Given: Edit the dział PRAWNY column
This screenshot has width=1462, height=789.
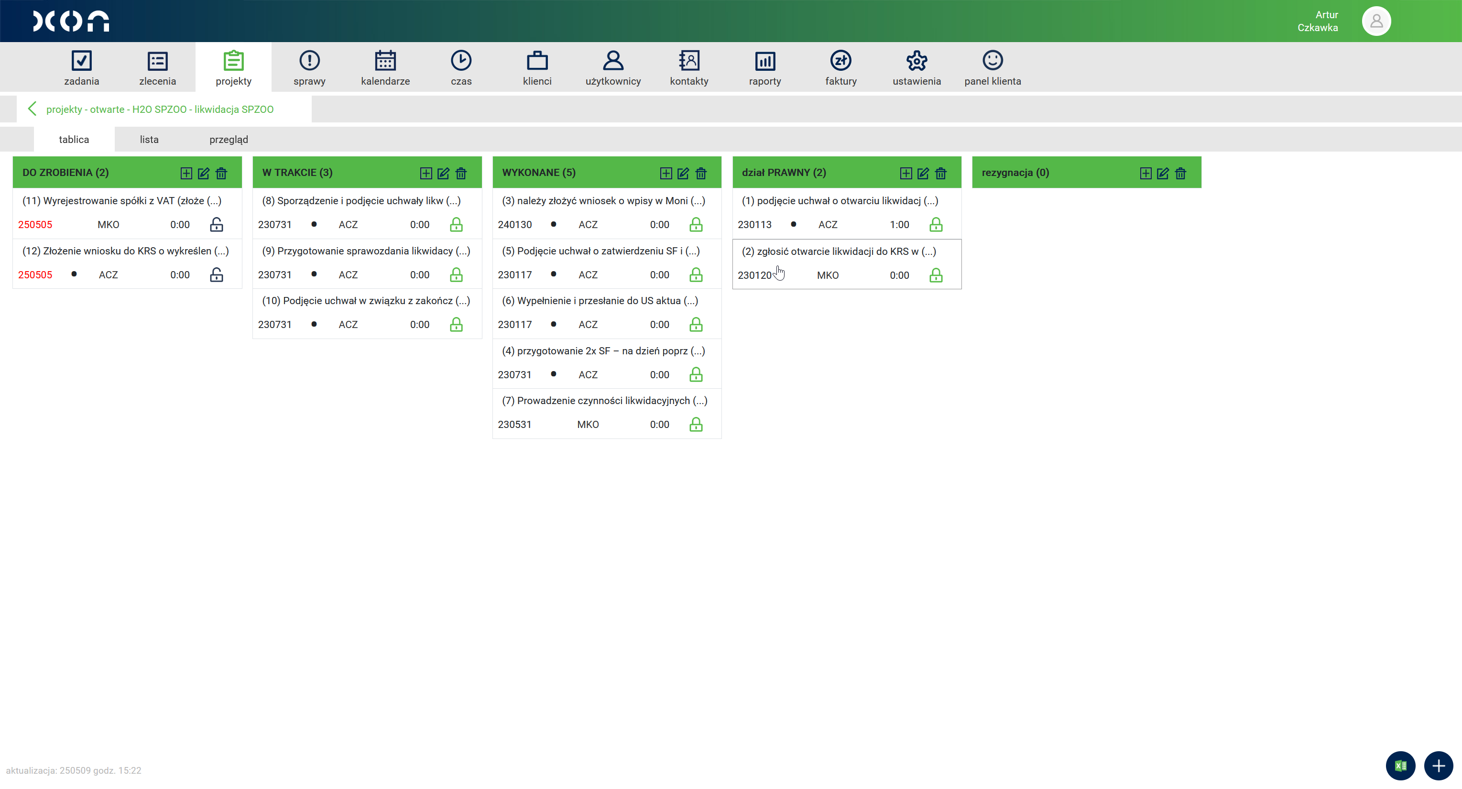Looking at the screenshot, I should 923,173.
